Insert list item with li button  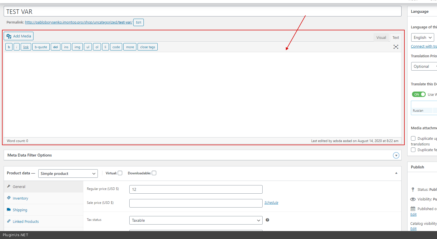tap(105, 47)
